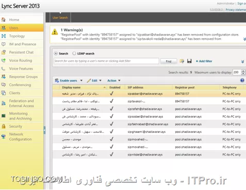Screen dimensions: 246x190
Task: Click the Add filter link
Action: tap(204, 61)
